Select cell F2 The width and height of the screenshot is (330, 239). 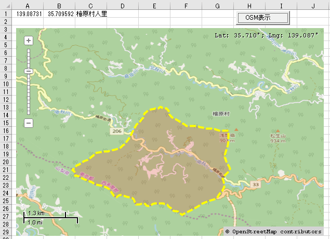point(186,22)
